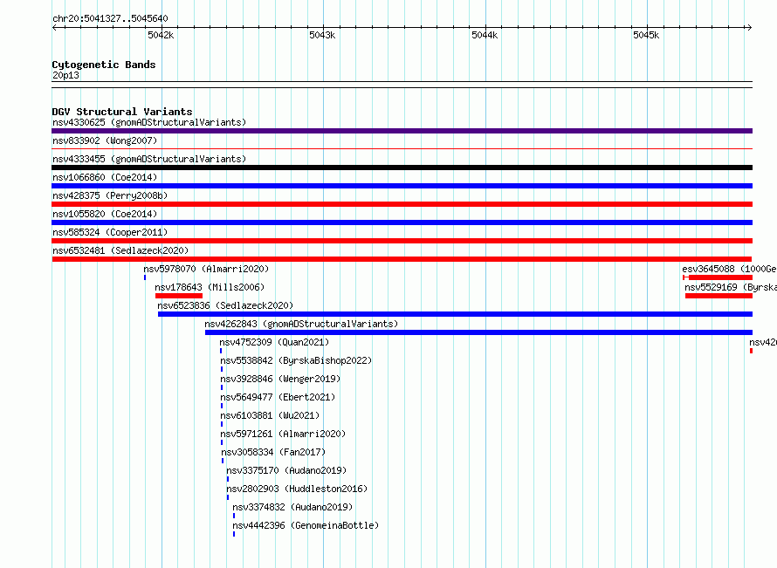Open the nsv178643 (Mills2006) label
Screen dimensions: 777x568
tap(210, 287)
